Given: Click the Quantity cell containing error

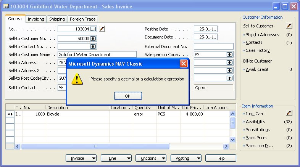Looking at the screenshot, I should [x=145, y=114].
